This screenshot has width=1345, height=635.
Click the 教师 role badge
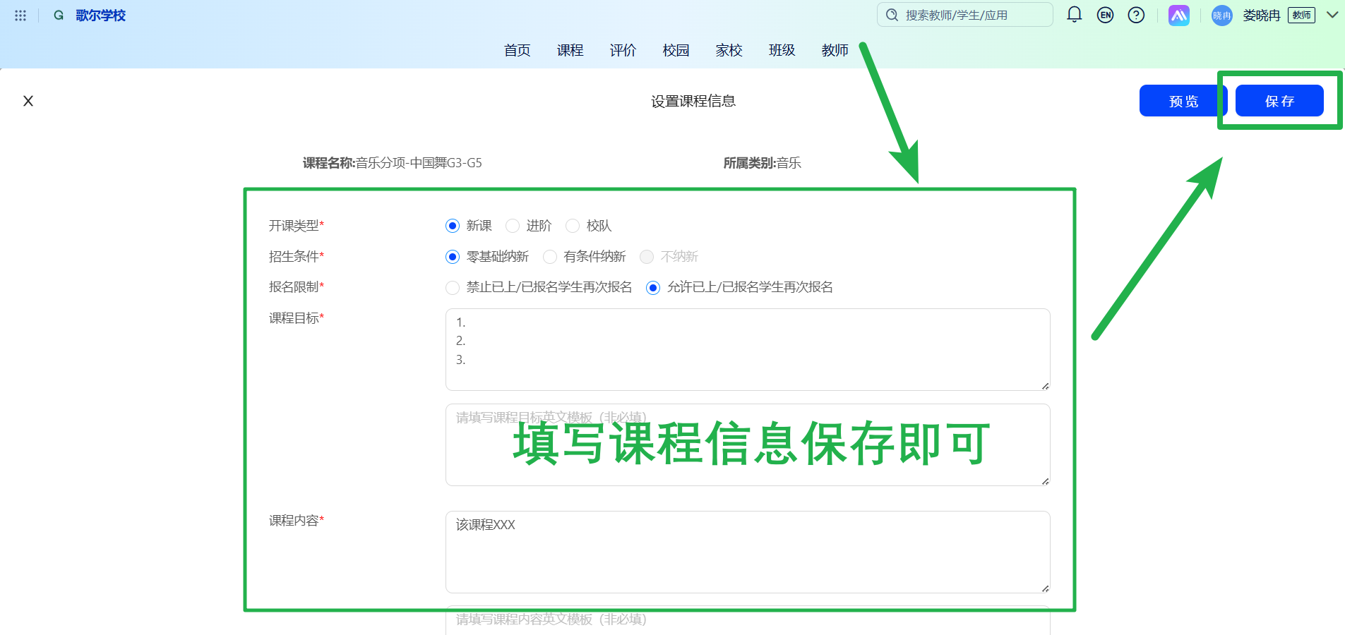1301,16
